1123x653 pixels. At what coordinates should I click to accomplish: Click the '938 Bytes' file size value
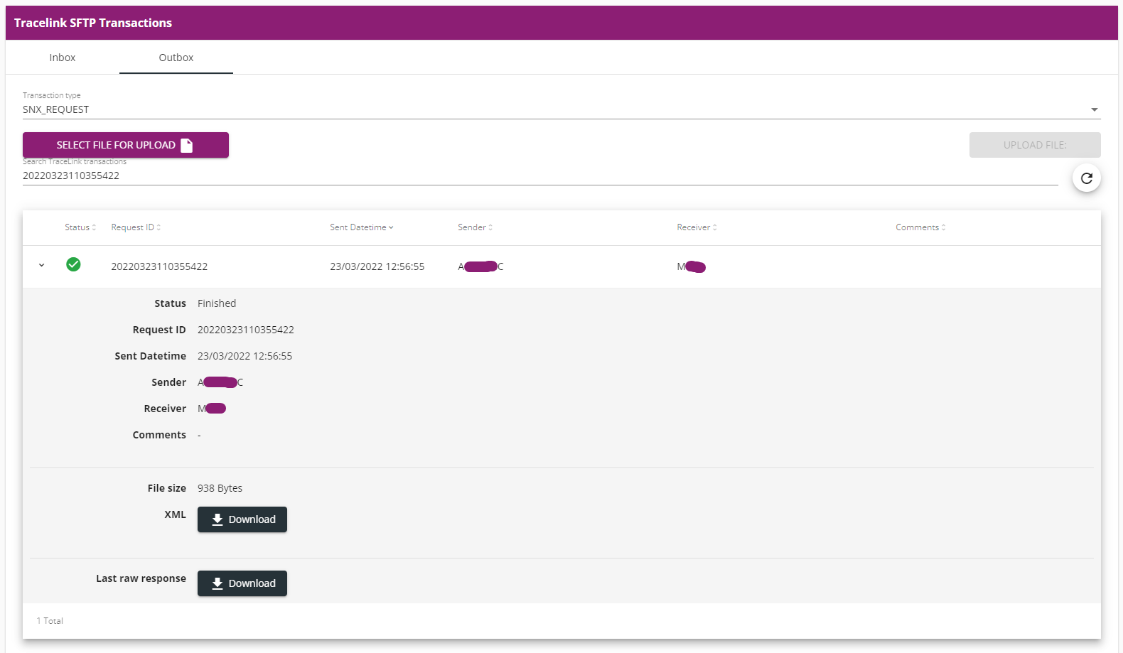[220, 488]
